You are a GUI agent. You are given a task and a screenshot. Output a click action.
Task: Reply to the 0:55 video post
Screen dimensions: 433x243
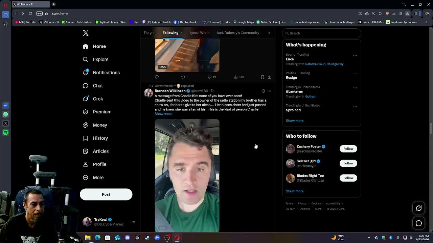click(157, 77)
